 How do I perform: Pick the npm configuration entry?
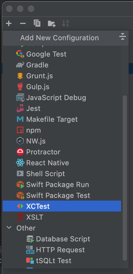click(x=62, y=130)
